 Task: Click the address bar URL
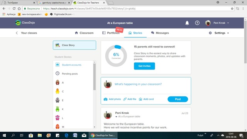tap(89, 8)
